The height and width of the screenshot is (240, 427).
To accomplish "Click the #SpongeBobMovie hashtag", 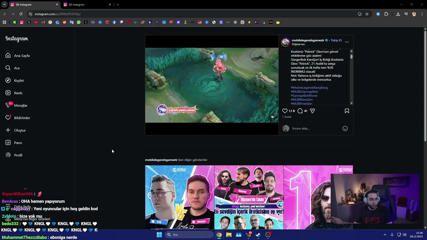I will (x=304, y=96).
